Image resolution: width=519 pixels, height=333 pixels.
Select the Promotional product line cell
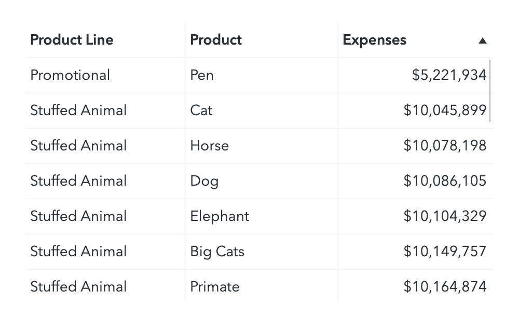tap(70, 75)
